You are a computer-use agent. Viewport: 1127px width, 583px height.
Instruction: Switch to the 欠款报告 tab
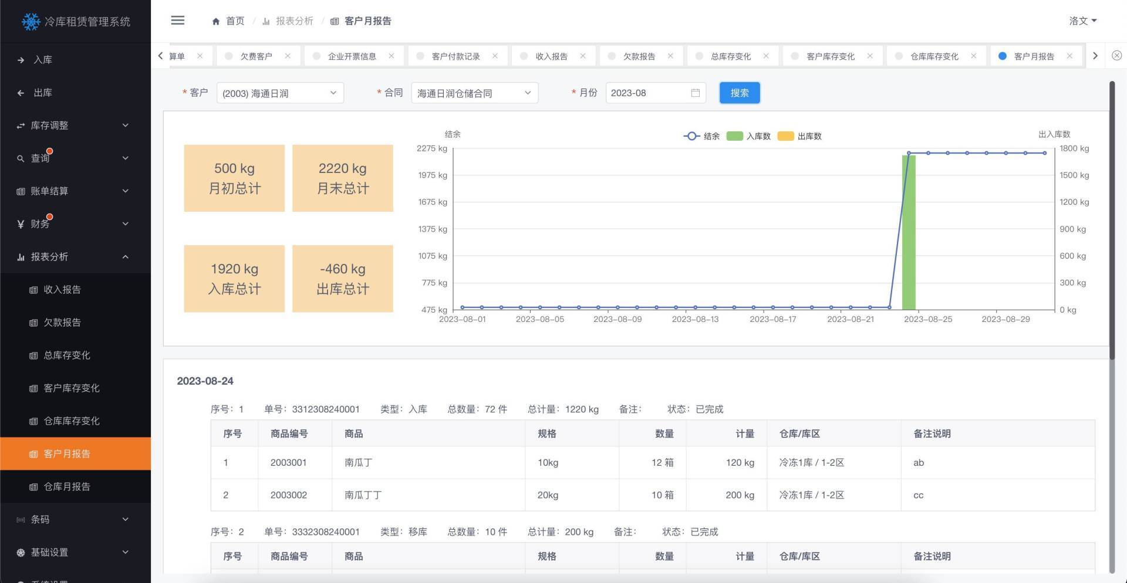(x=639, y=56)
